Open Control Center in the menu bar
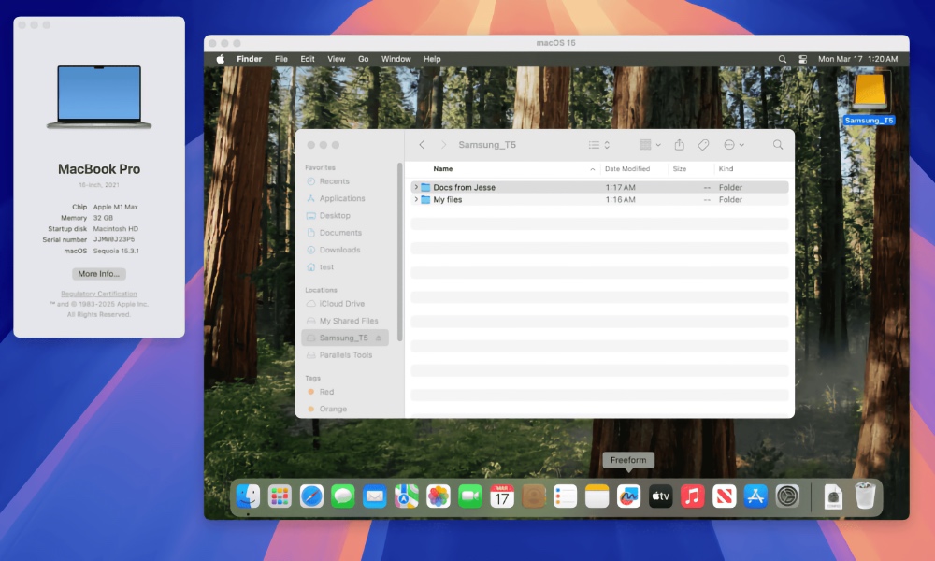This screenshot has width=935, height=561. pyautogui.click(x=803, y=59)
